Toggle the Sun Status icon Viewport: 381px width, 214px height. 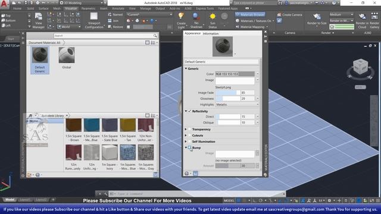coord(213,17)
